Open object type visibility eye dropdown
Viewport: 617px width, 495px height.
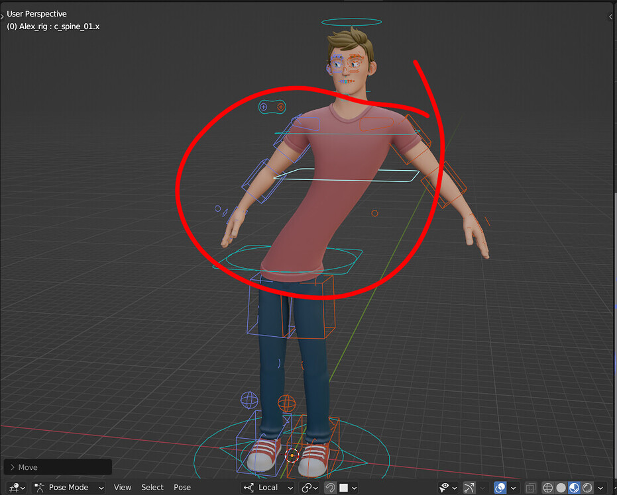pos(448,488)
